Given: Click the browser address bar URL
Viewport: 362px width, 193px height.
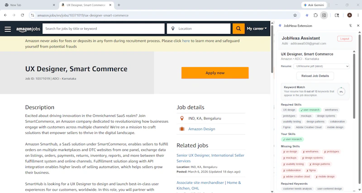Looking at the screenshot, I should coord(83,15).
